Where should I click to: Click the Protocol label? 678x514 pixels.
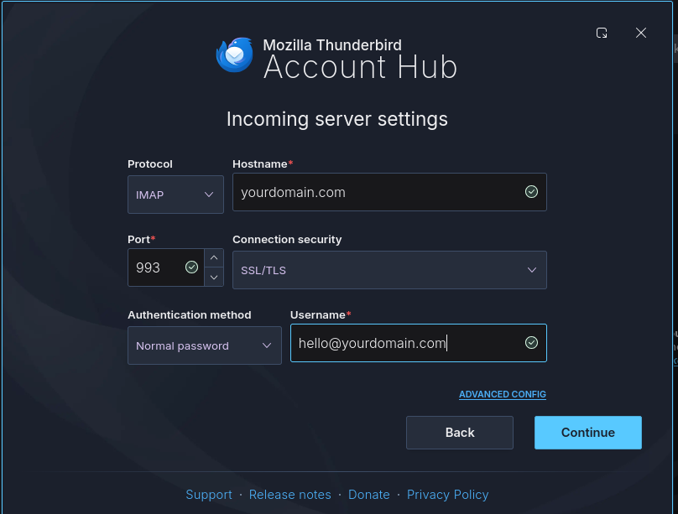tap(150, 164)
